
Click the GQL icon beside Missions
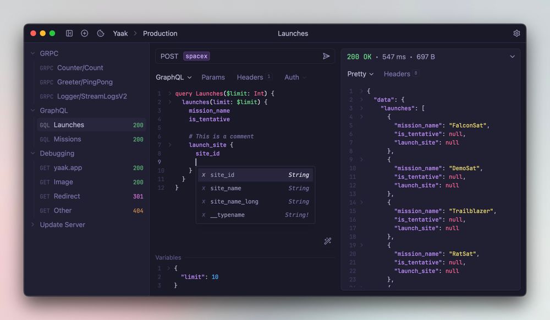(45, 139)
